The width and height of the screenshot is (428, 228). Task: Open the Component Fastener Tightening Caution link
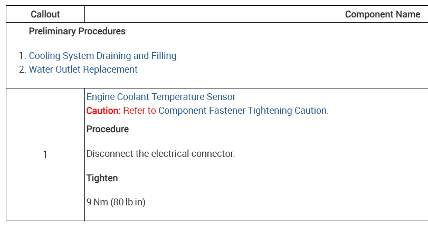click(x=243, y=111)
